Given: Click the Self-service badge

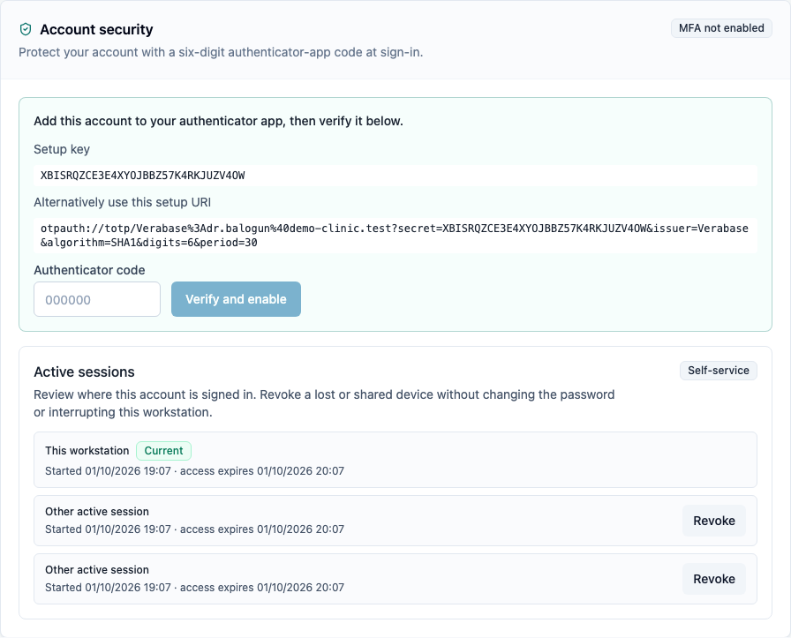Looking at the screenshot, I should click(x=719, y=371).
